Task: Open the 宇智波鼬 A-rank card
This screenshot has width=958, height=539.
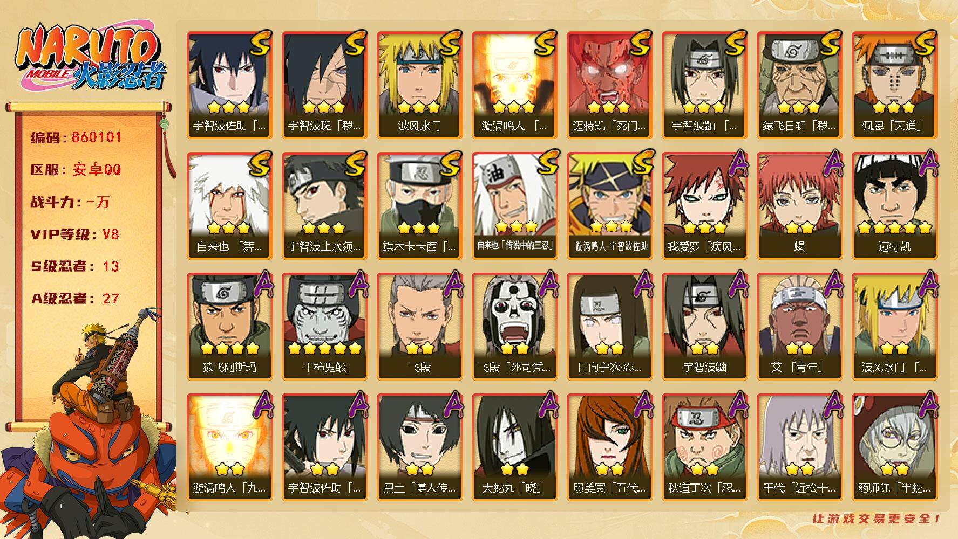Action: [x=704, y=327]
